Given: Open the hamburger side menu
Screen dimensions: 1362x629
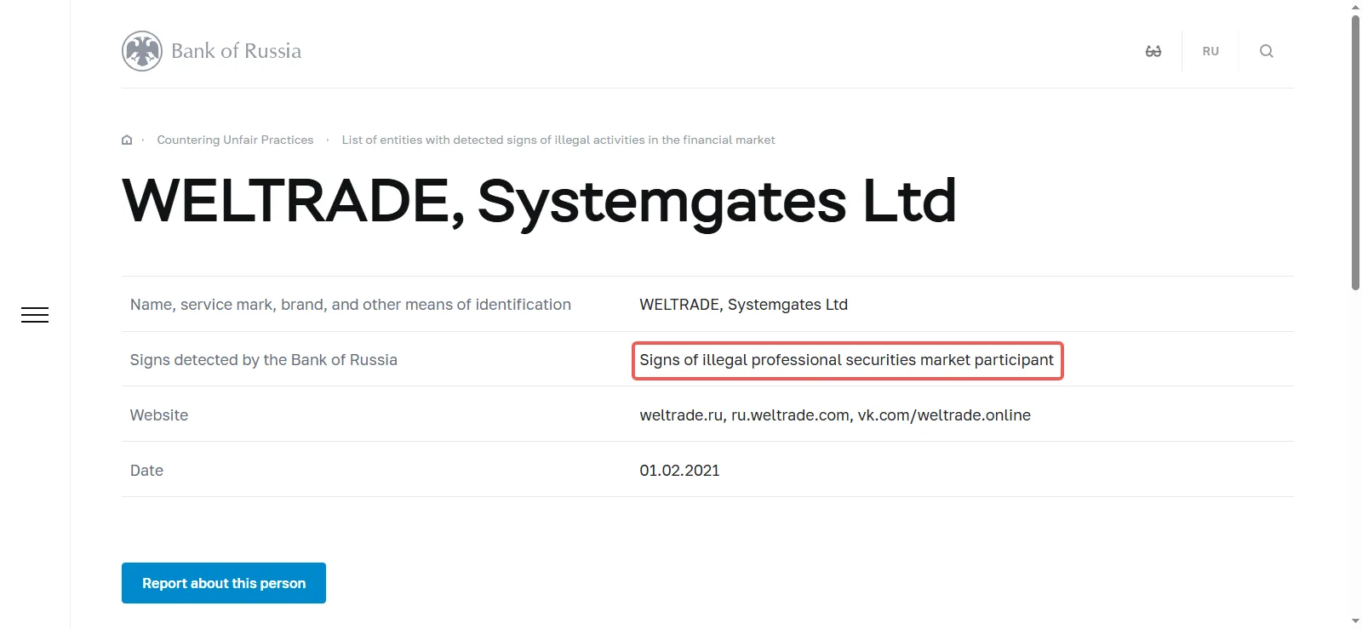Looking at the screenshot, I should coord(35,315).
